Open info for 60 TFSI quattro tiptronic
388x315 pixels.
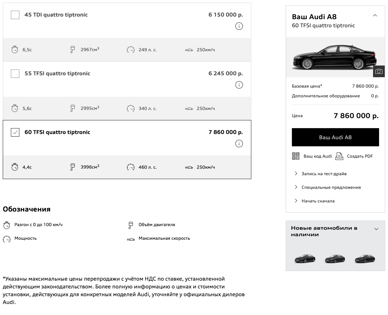pyautogui.click(x=239, y=144)
